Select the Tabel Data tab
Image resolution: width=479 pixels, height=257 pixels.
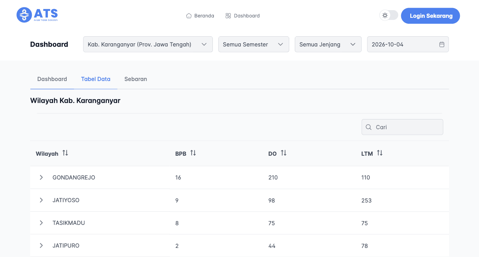click(x=96, y=79)
